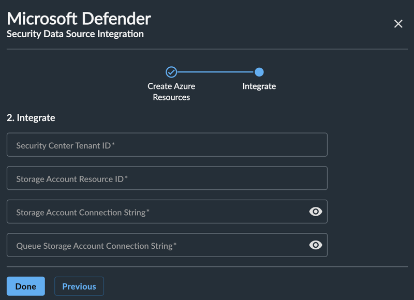Show the Storage Account Connection String value
414x300 pixels.
coord(316,212)
